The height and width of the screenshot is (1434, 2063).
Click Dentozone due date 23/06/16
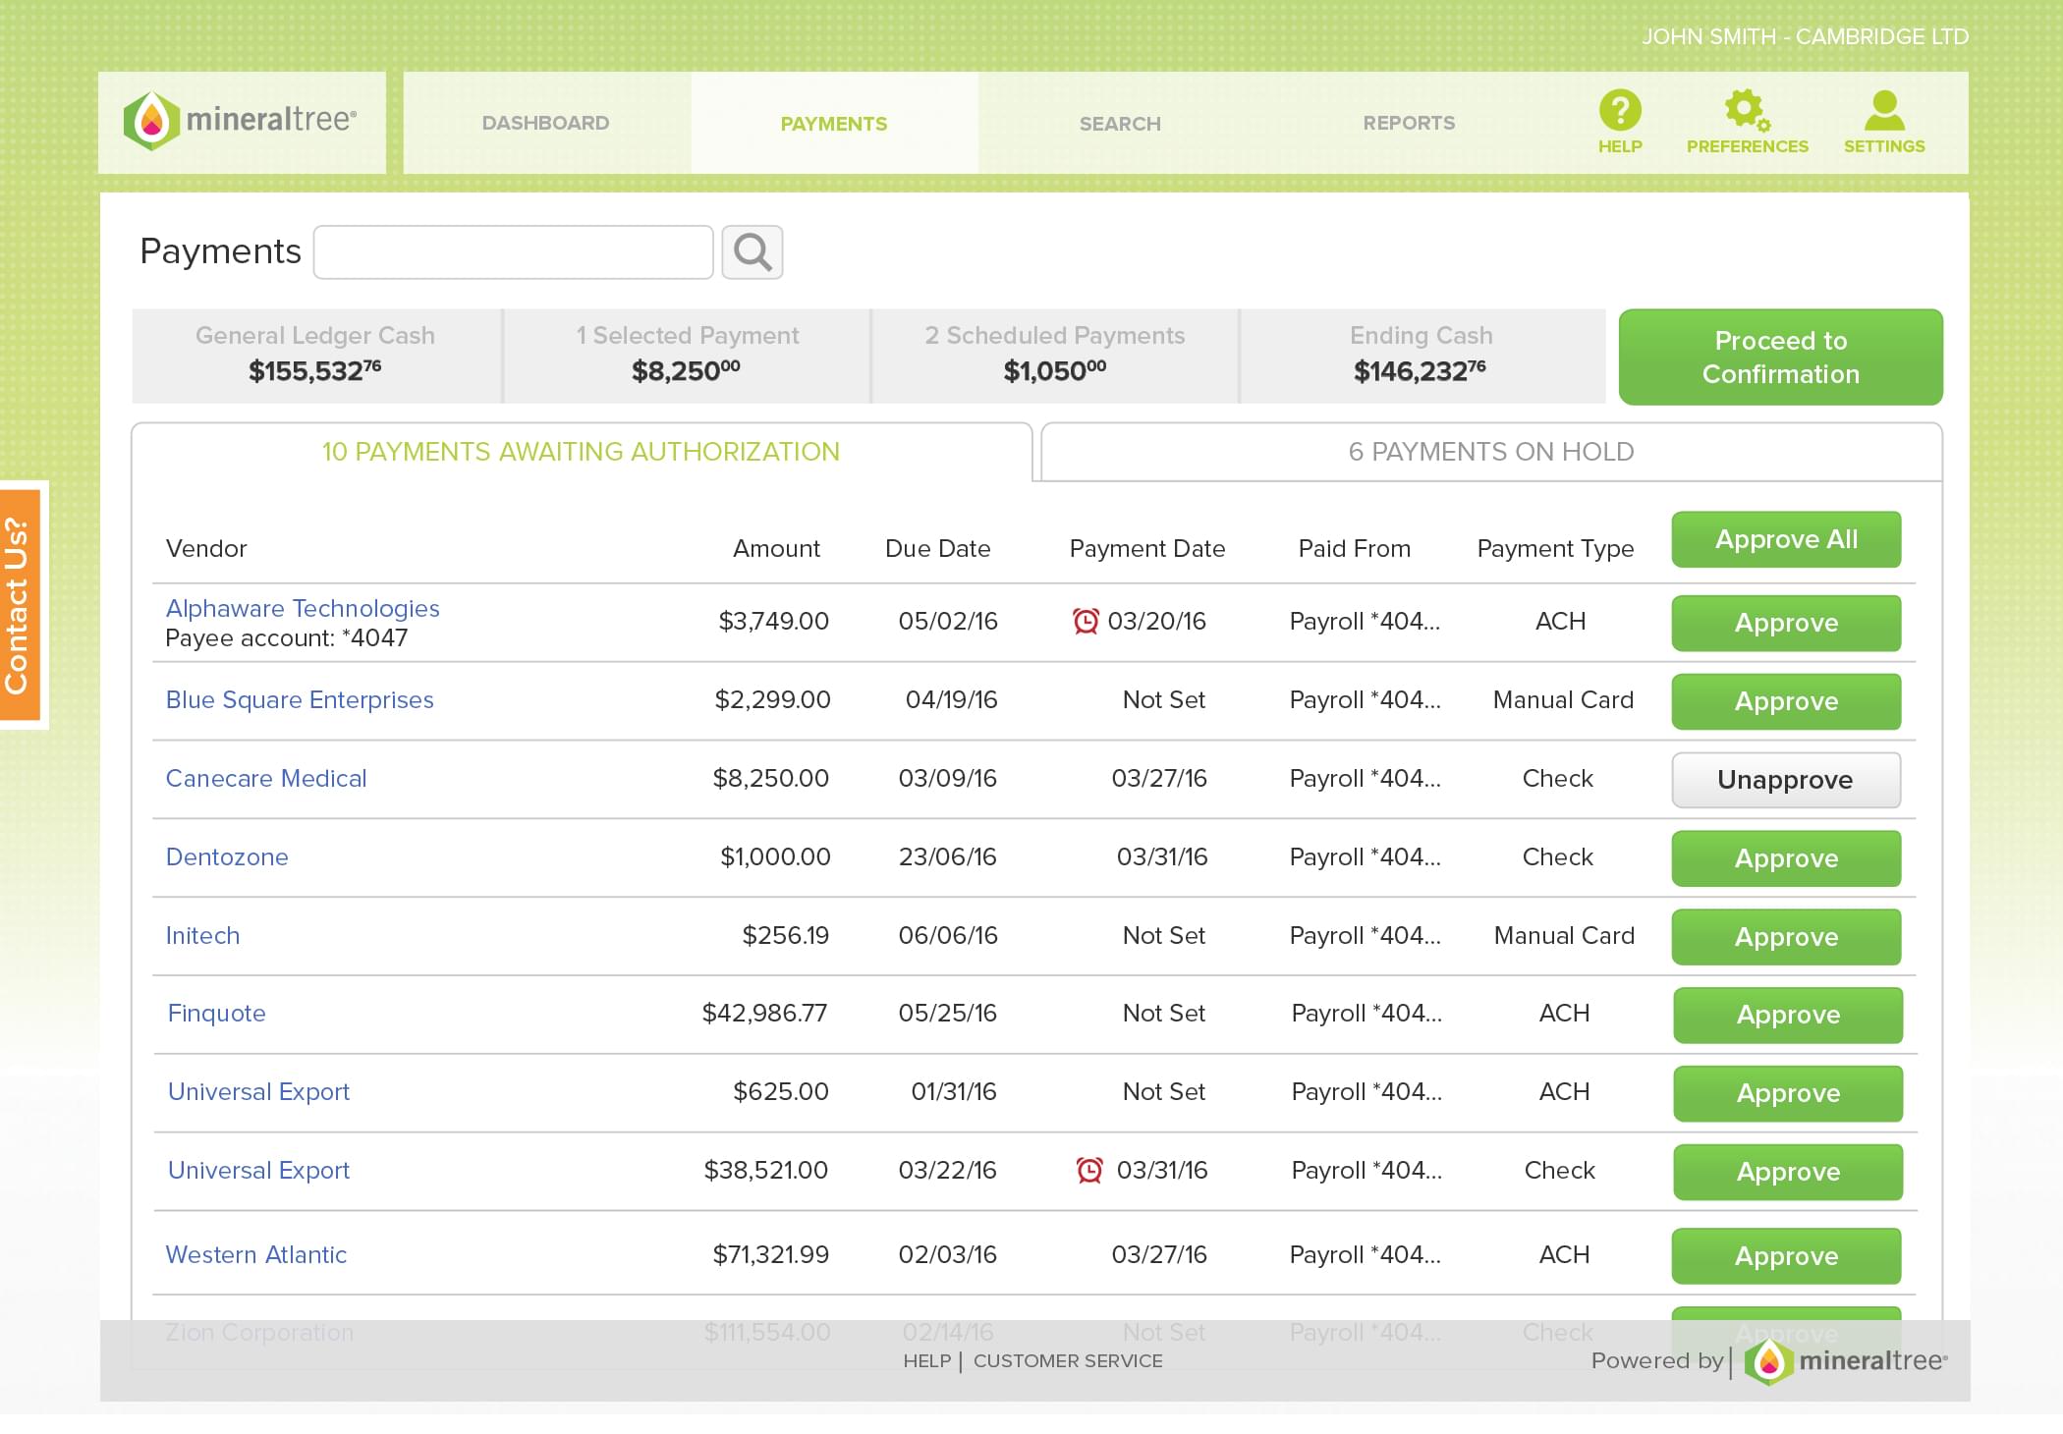coord(948,856)
